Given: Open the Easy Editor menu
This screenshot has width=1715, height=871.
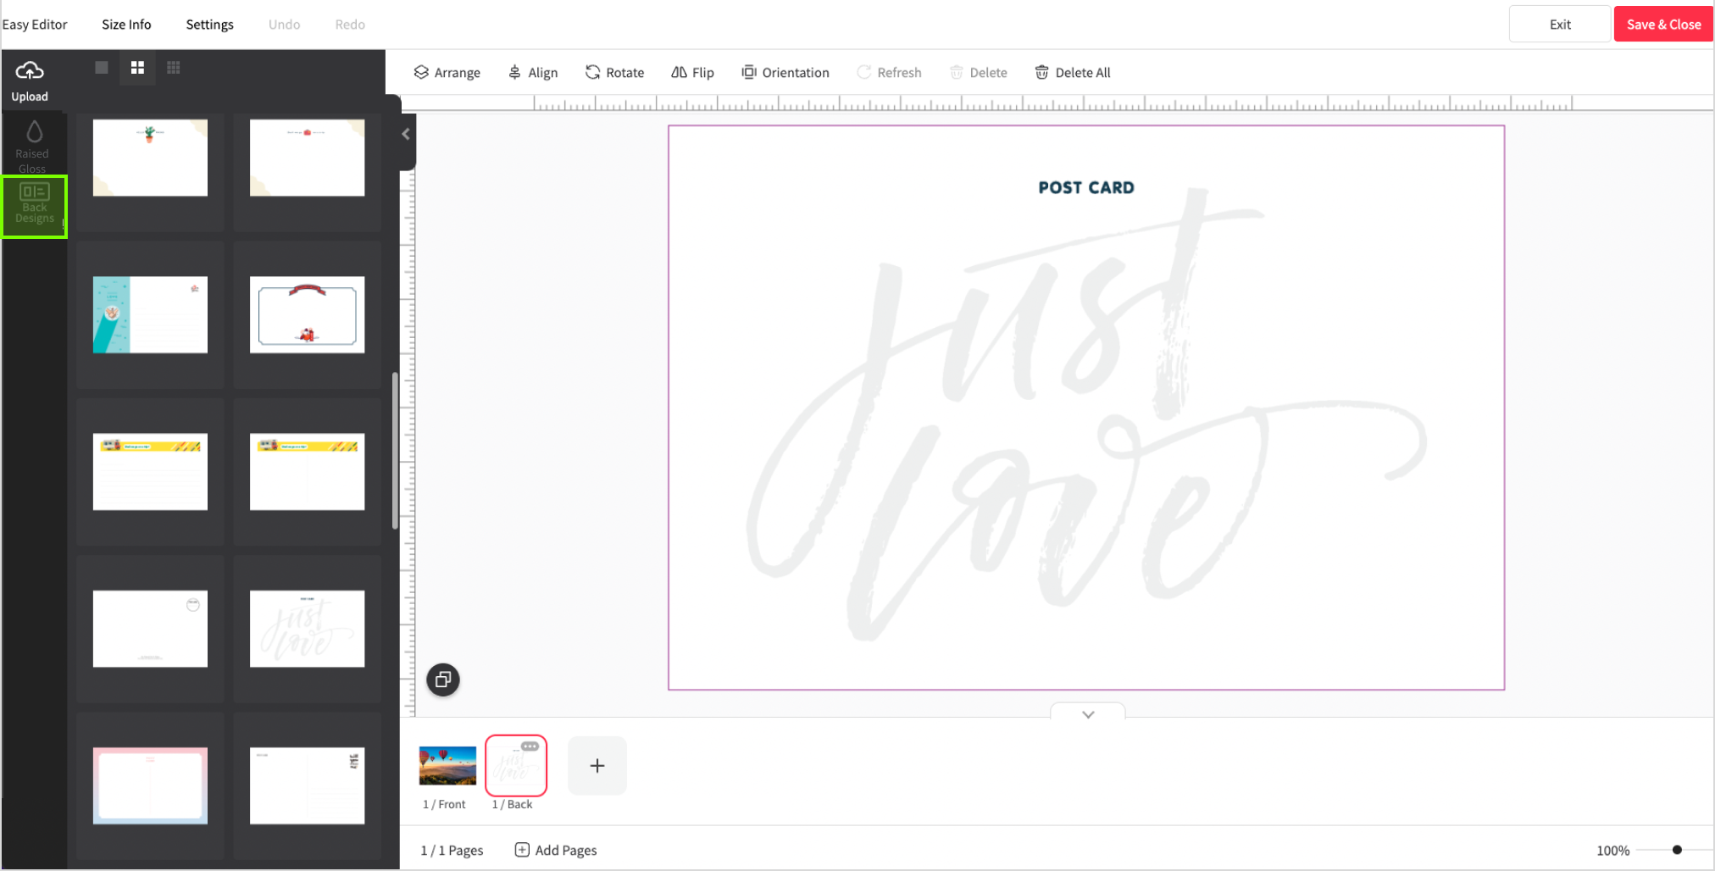Looking at the screenshot, I should tap(35, 25).
